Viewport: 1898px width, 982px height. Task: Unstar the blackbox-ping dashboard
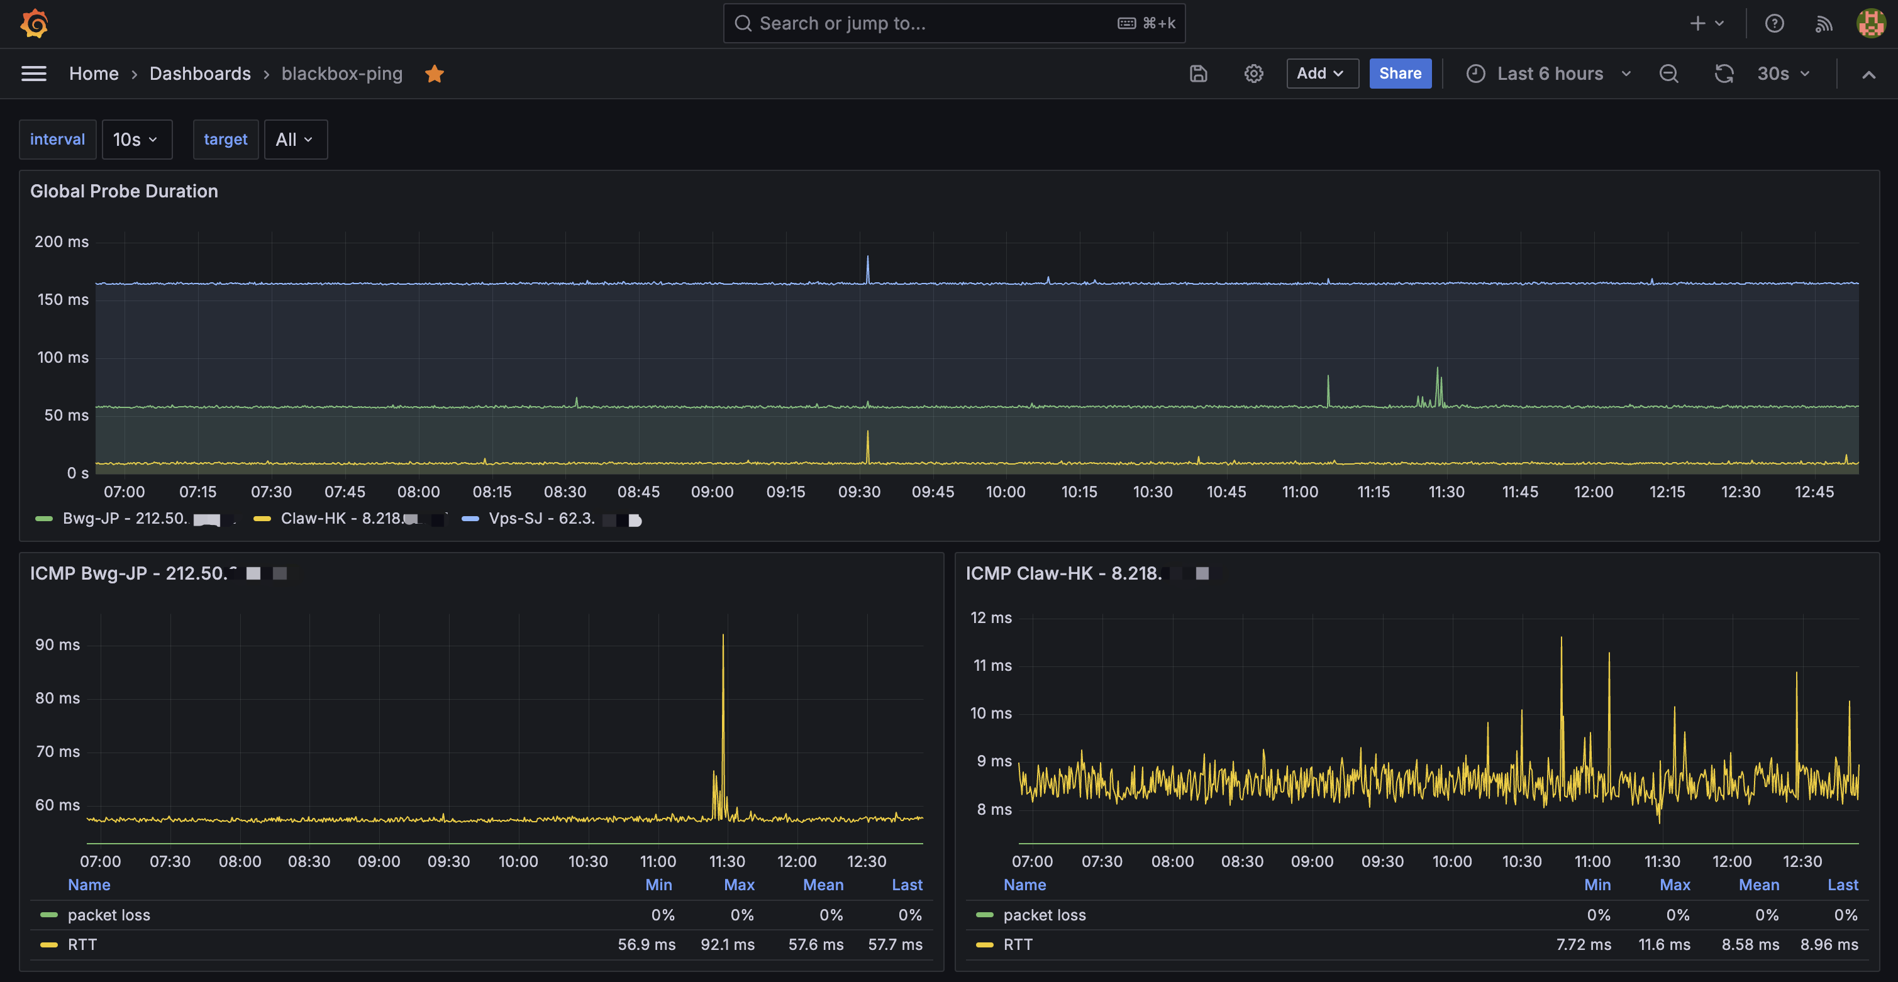pyautogui.click(x=435, y=74)
